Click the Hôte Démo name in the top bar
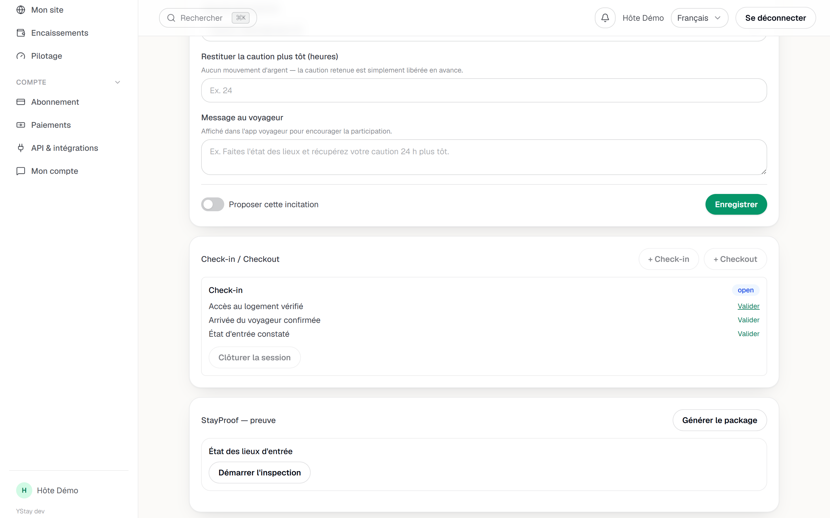 tap(643, 18)
